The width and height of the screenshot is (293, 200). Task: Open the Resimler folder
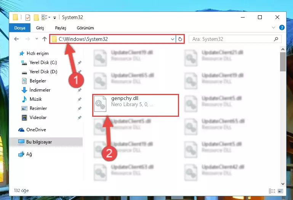pyautogui.click(x=38, y=108)
